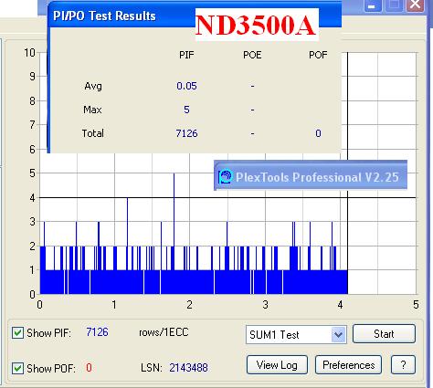The height and width of the screenshot is (388, 433).
Task: Click the PI/PO Test Results title
Action: [104, 16]
